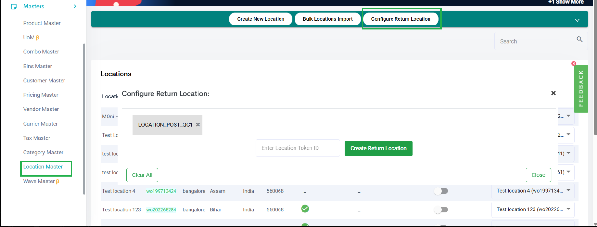Open Combo Master page
The height and width of the screenshot is (227, 597).
(41, 52)
